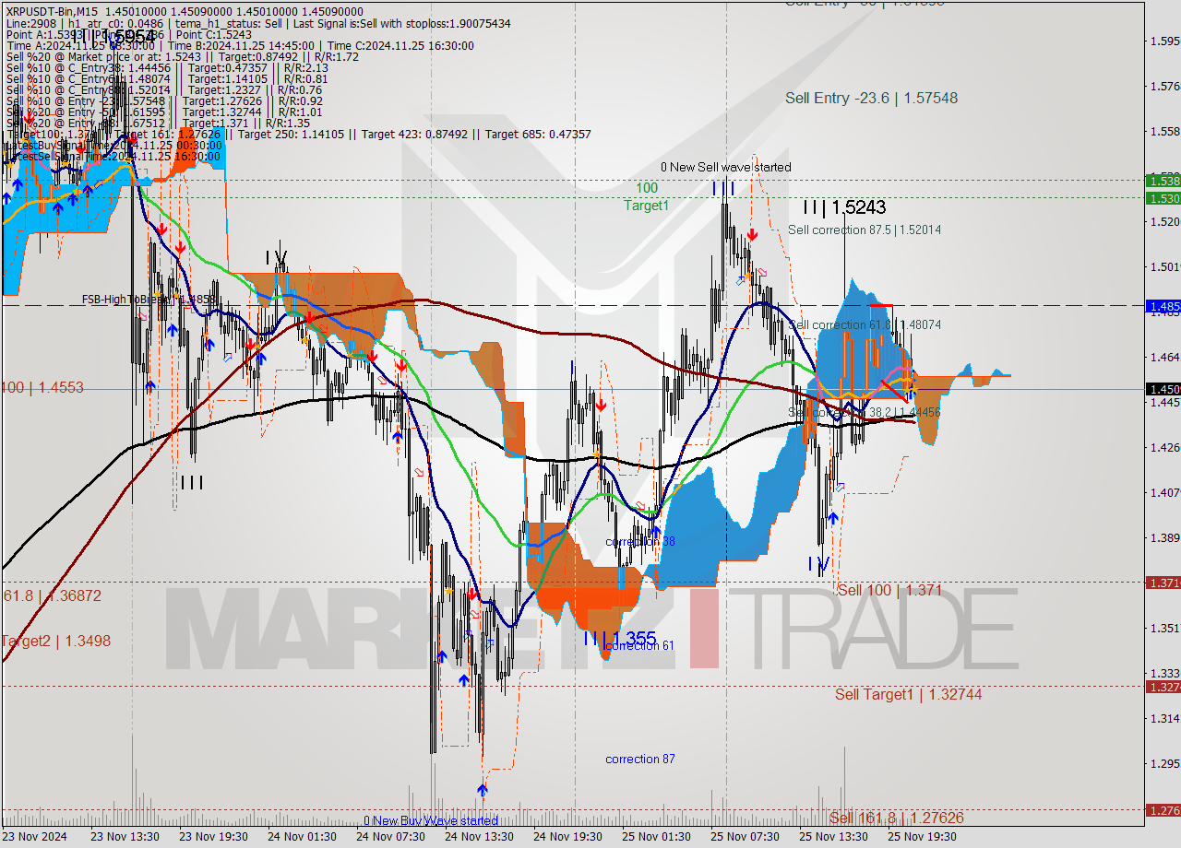The image size is (1181, 848).
Task: Click the black 1.450 current price tag
Action: click(1163, 389)
